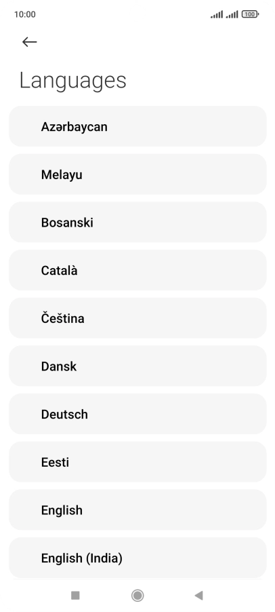Image resolution: width=275 pixels, height=612 pixels.
Task: Select English (India) option
Action: point(137,558)
